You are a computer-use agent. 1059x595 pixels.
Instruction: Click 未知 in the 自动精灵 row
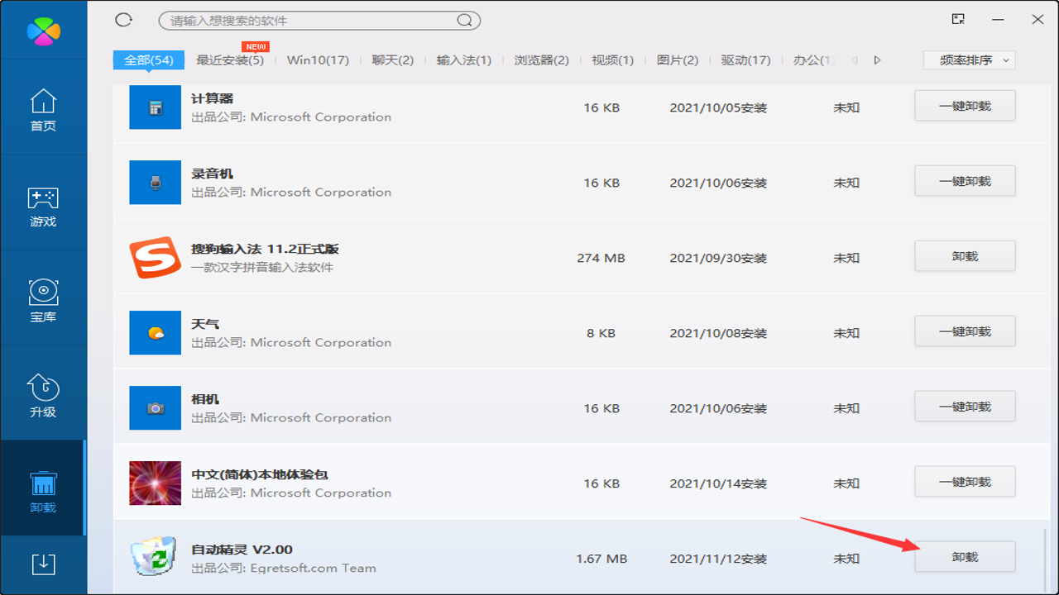point(846,559)
